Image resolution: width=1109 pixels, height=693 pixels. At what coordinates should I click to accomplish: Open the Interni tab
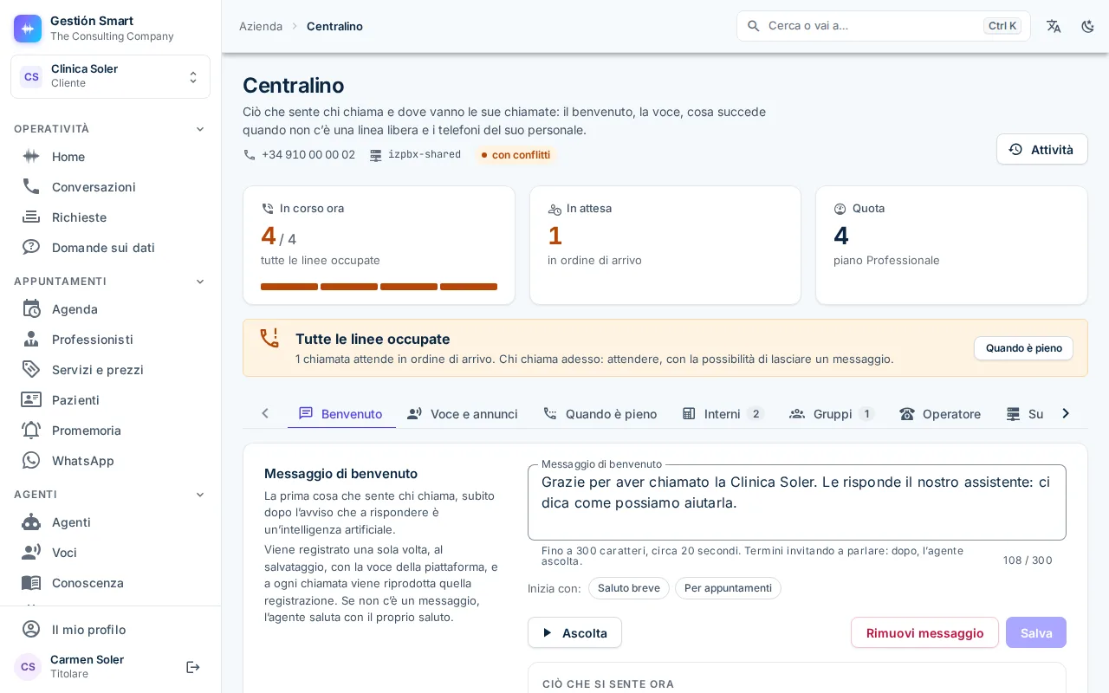click(723, 414)
